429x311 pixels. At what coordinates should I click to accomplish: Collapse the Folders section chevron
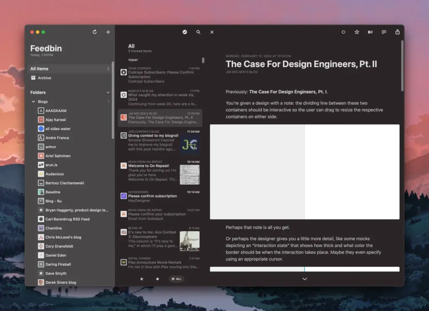tap(108, 93)
